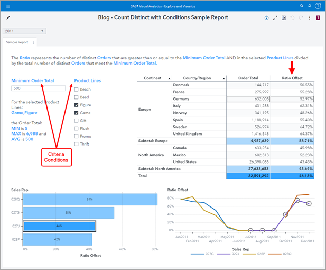This screenshot has width=326, height=270.
Task: Open Sample Report tab options menu
Action: pos(34,42)
